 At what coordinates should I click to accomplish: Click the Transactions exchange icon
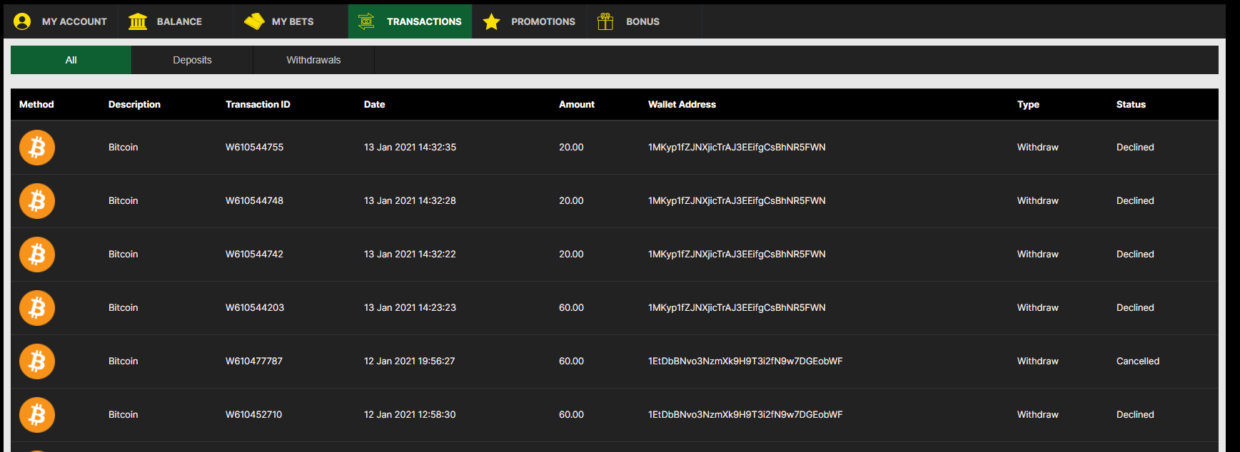pyautogui.click(x=366, y=21)
